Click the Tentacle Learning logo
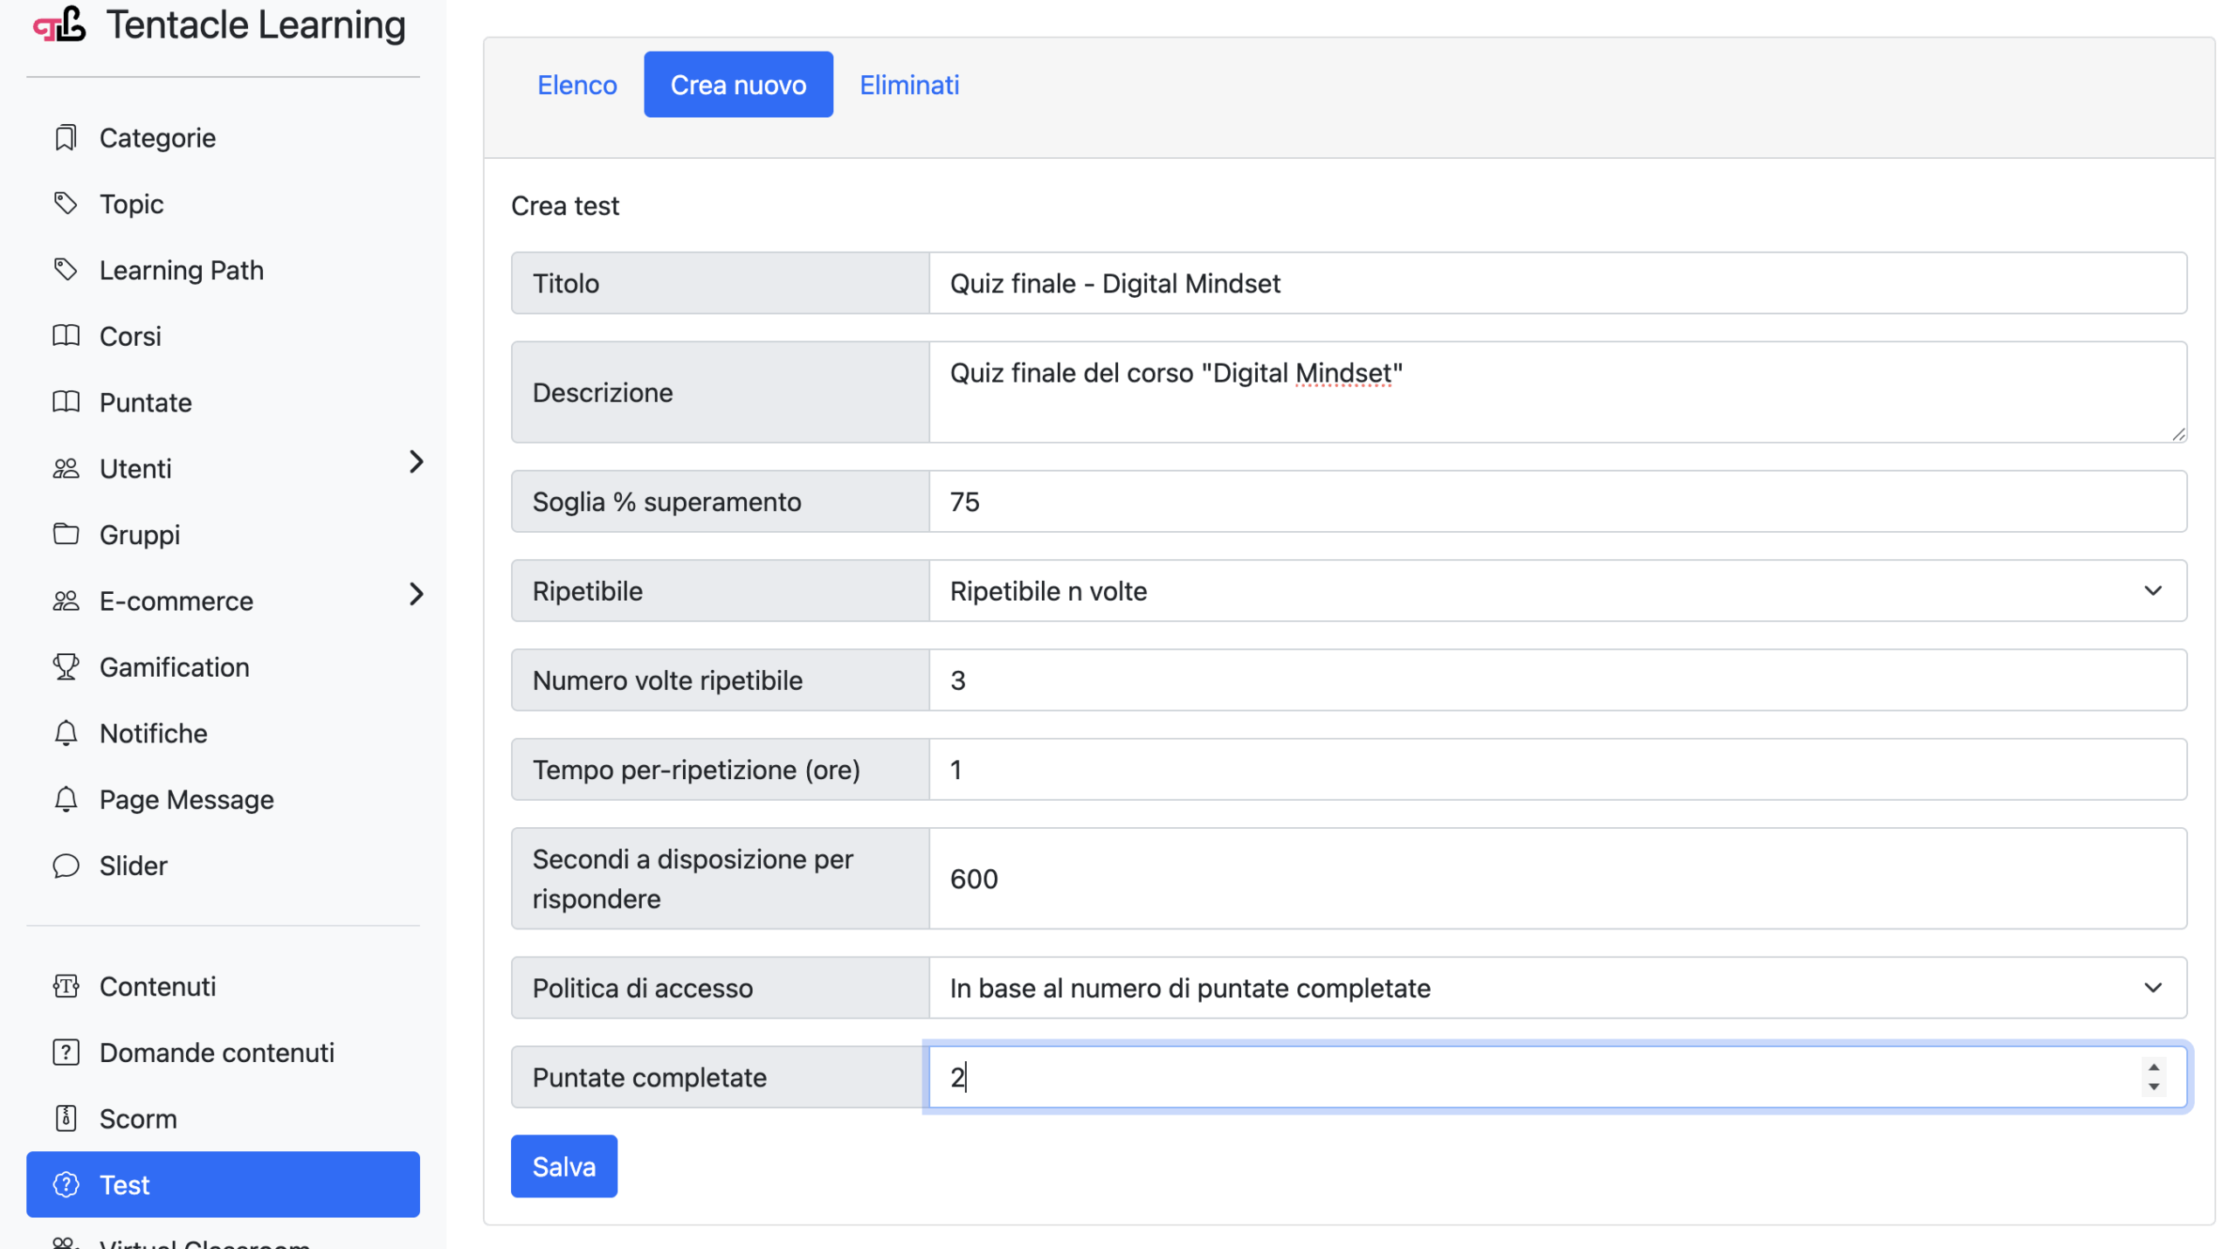2236x1249 pixels. 59,24
